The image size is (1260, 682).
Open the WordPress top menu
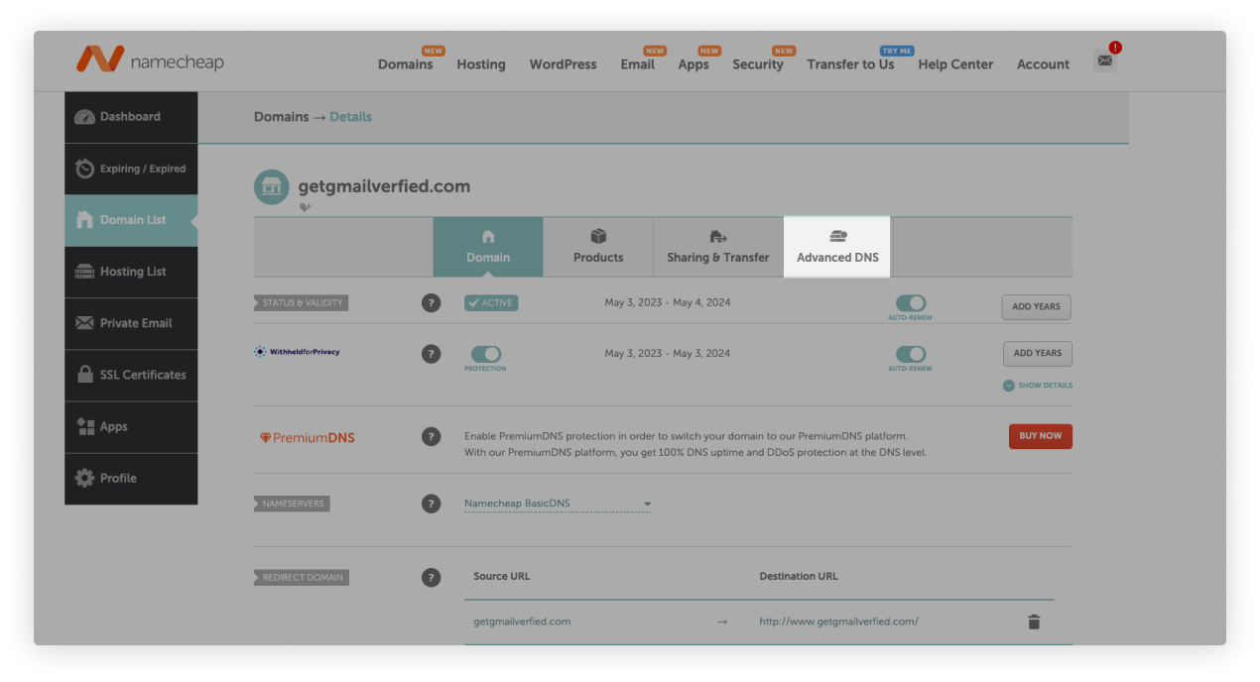tap(563, 64)
